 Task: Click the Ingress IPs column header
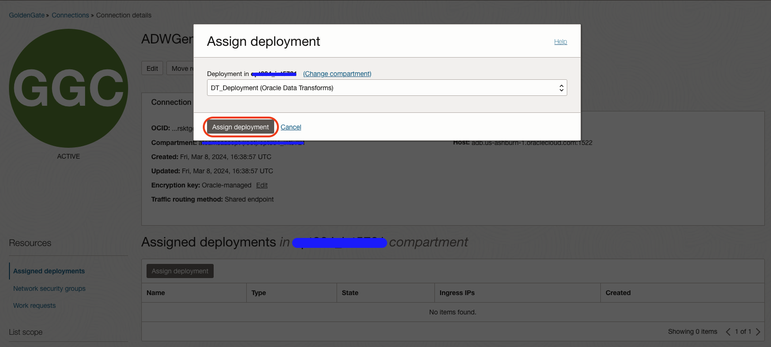(x=457, y=293)
